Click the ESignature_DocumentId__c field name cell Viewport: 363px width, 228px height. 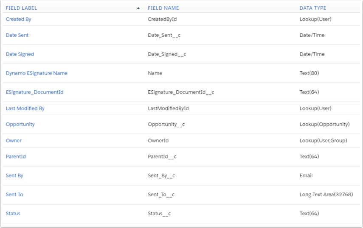pos(180,92)
